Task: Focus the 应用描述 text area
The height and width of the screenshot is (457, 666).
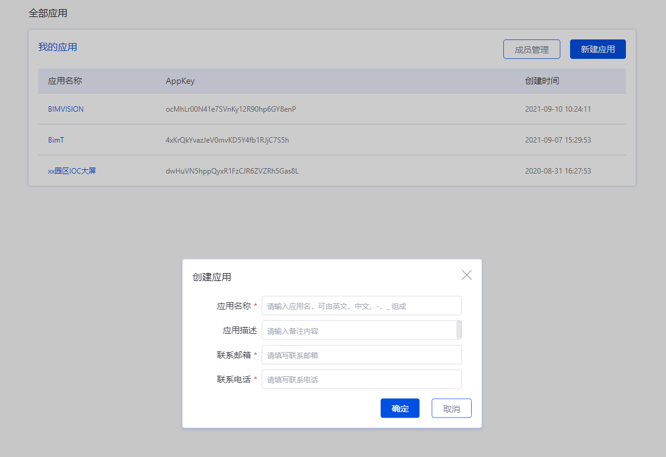Action: 358,331
